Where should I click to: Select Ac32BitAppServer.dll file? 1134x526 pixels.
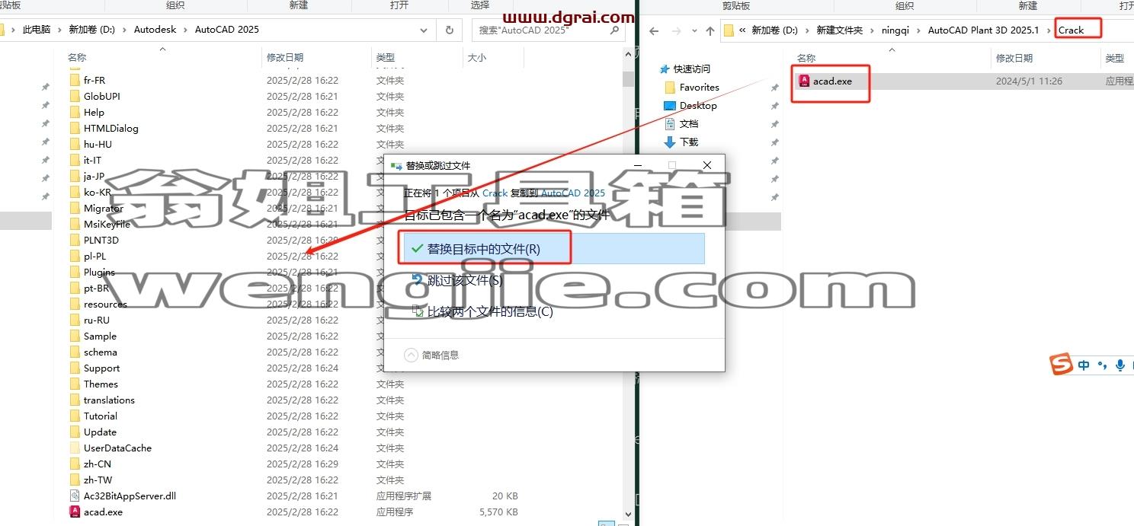pos(130,496)
